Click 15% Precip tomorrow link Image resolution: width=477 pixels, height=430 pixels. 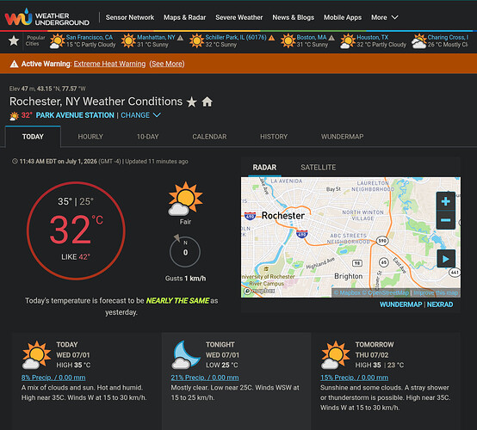354,378
